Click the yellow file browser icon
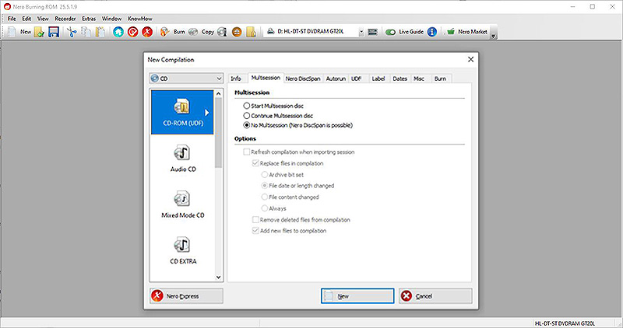 coord(251,32)
